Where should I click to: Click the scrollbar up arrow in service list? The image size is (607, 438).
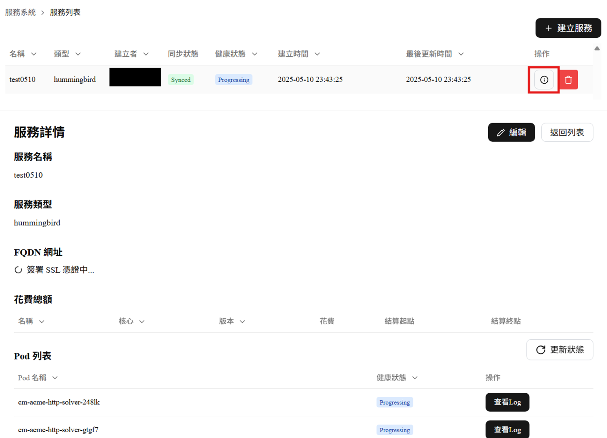pos(597,49)
